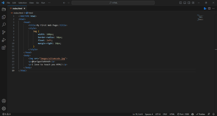Open the folder icon in the activity bar
This screenshot has width=217, height=116.
coord(4,9)
